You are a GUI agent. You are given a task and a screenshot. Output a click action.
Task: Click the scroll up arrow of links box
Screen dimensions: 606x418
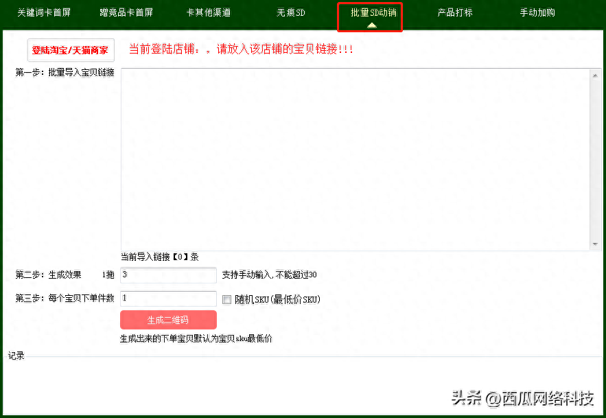tap(595, 76)
